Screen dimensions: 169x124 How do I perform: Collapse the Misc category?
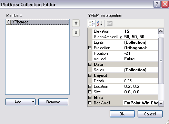(x=90, y=97)
